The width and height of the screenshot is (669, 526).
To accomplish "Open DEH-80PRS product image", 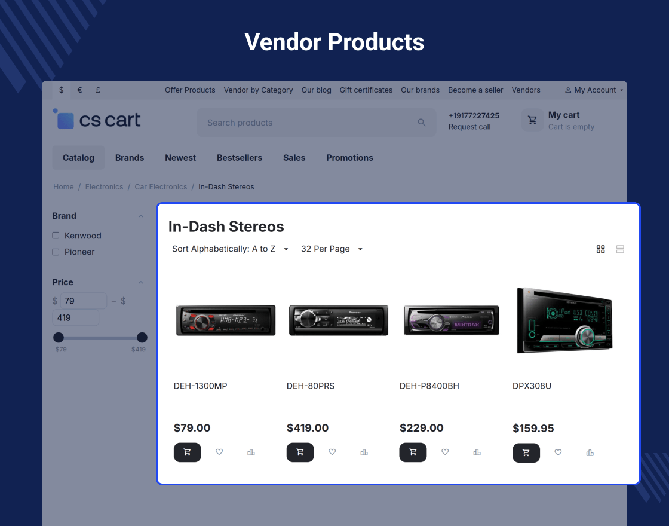I will pos(339,320).
